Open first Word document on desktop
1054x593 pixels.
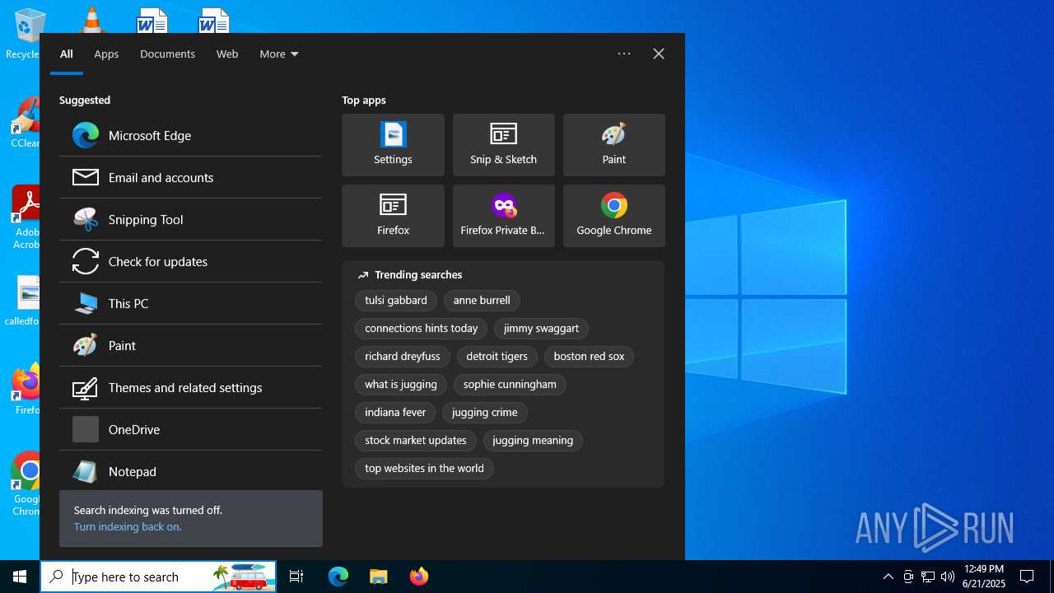(x=152, y=20)
